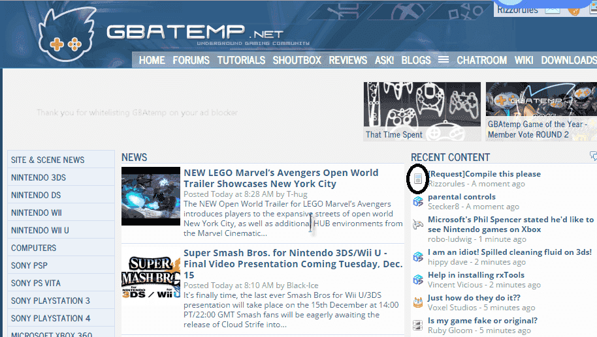597x337 pixels.
Task: Open 'parental controls' thread
Action: (461, 196)
